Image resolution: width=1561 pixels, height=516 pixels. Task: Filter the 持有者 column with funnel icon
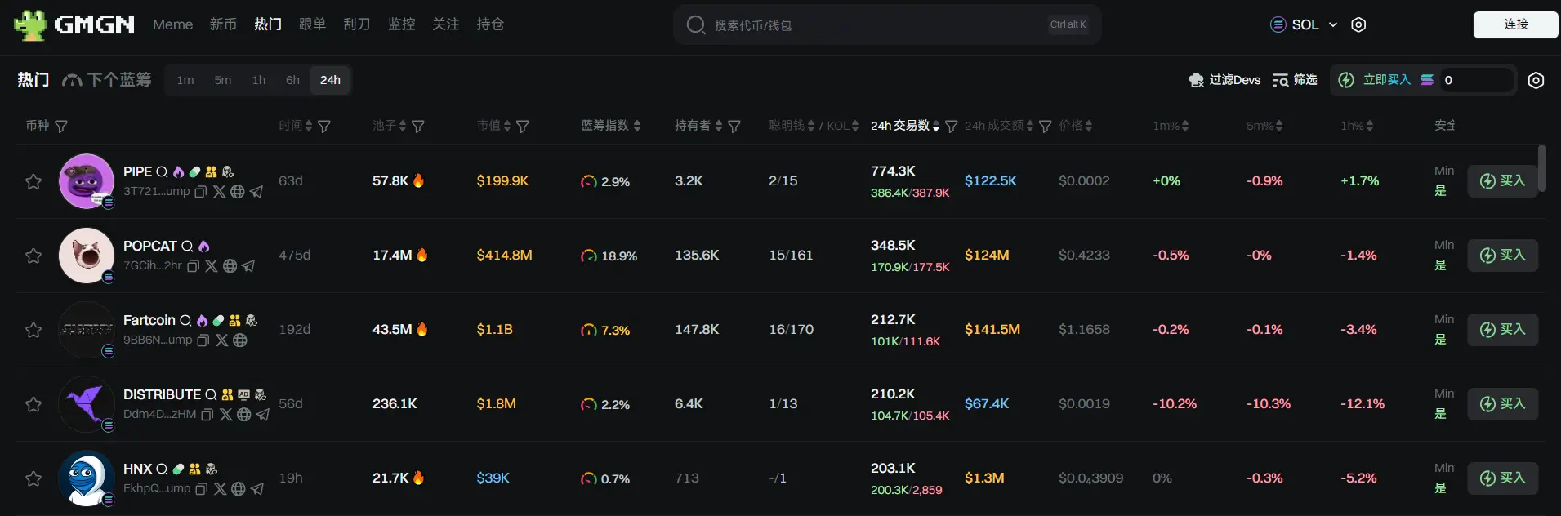click(x=734, y=127)
